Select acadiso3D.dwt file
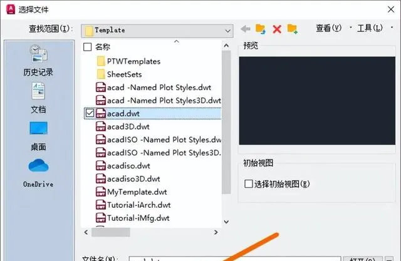Screen dimensions: 401x261 pos(133,178)
